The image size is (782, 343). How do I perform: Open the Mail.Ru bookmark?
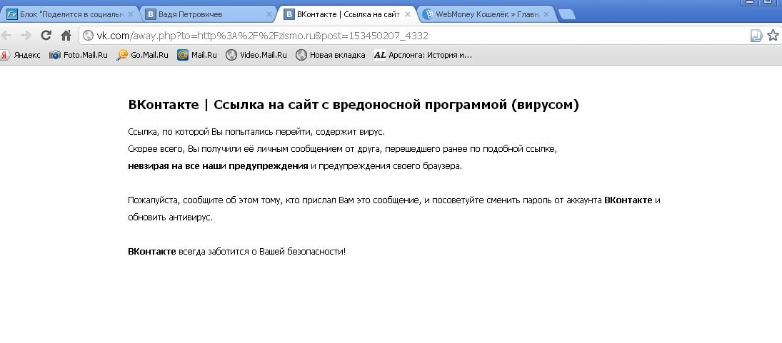click(197, 55)
